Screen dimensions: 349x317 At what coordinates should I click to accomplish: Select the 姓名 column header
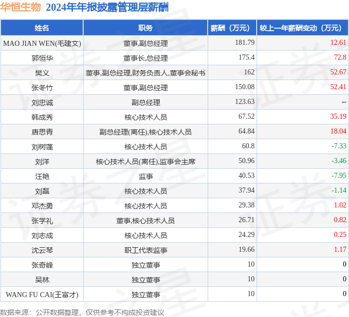point(42,28)
